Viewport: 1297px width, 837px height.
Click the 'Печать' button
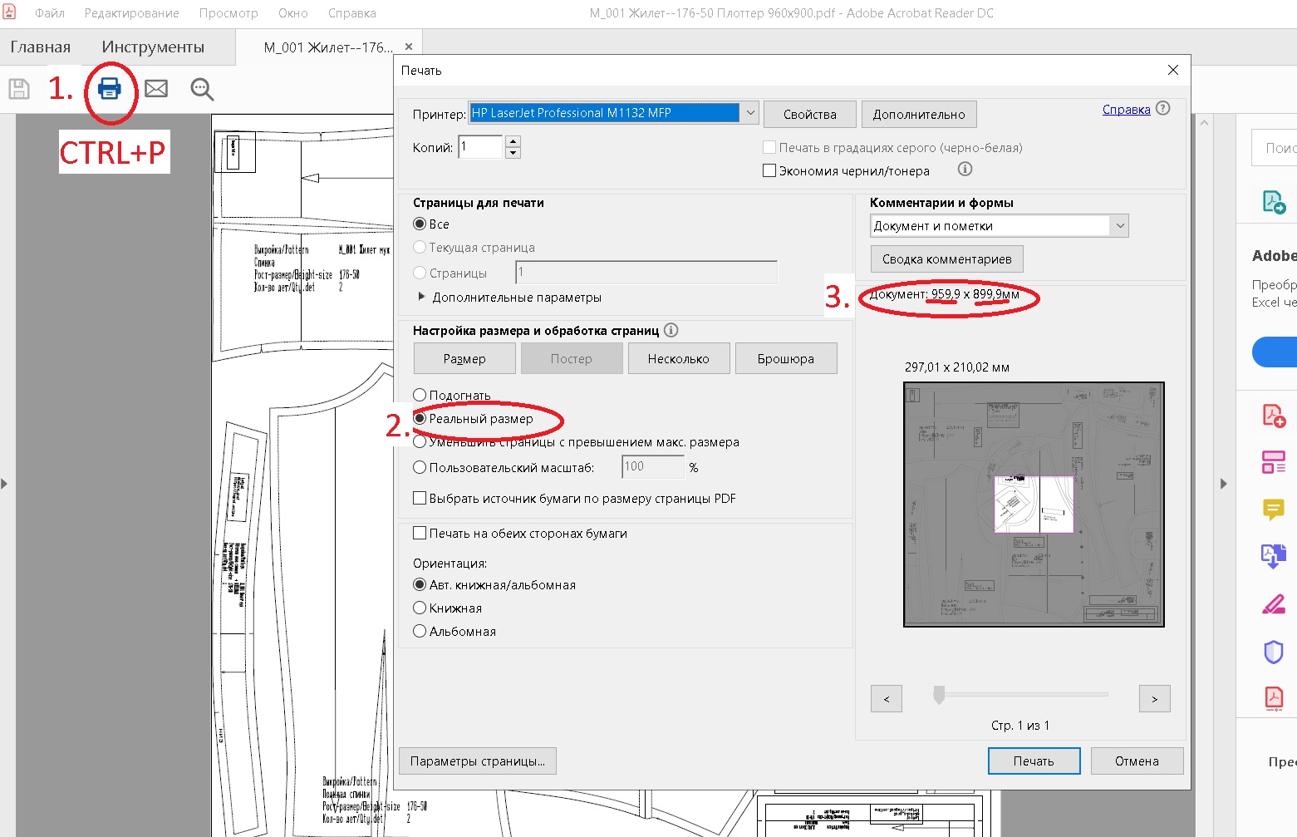[1034, 761]
